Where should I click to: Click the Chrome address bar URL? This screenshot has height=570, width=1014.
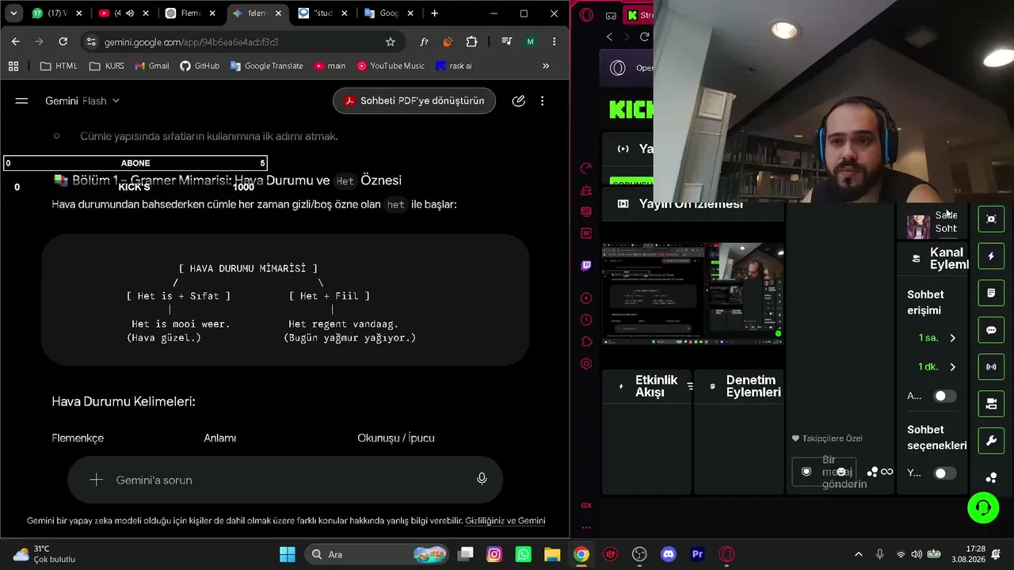[192, 42]
